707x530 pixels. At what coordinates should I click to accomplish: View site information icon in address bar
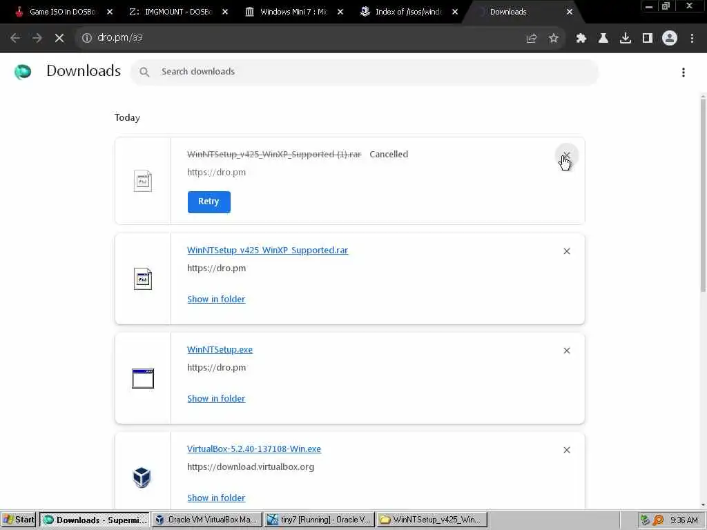point(86,38)
